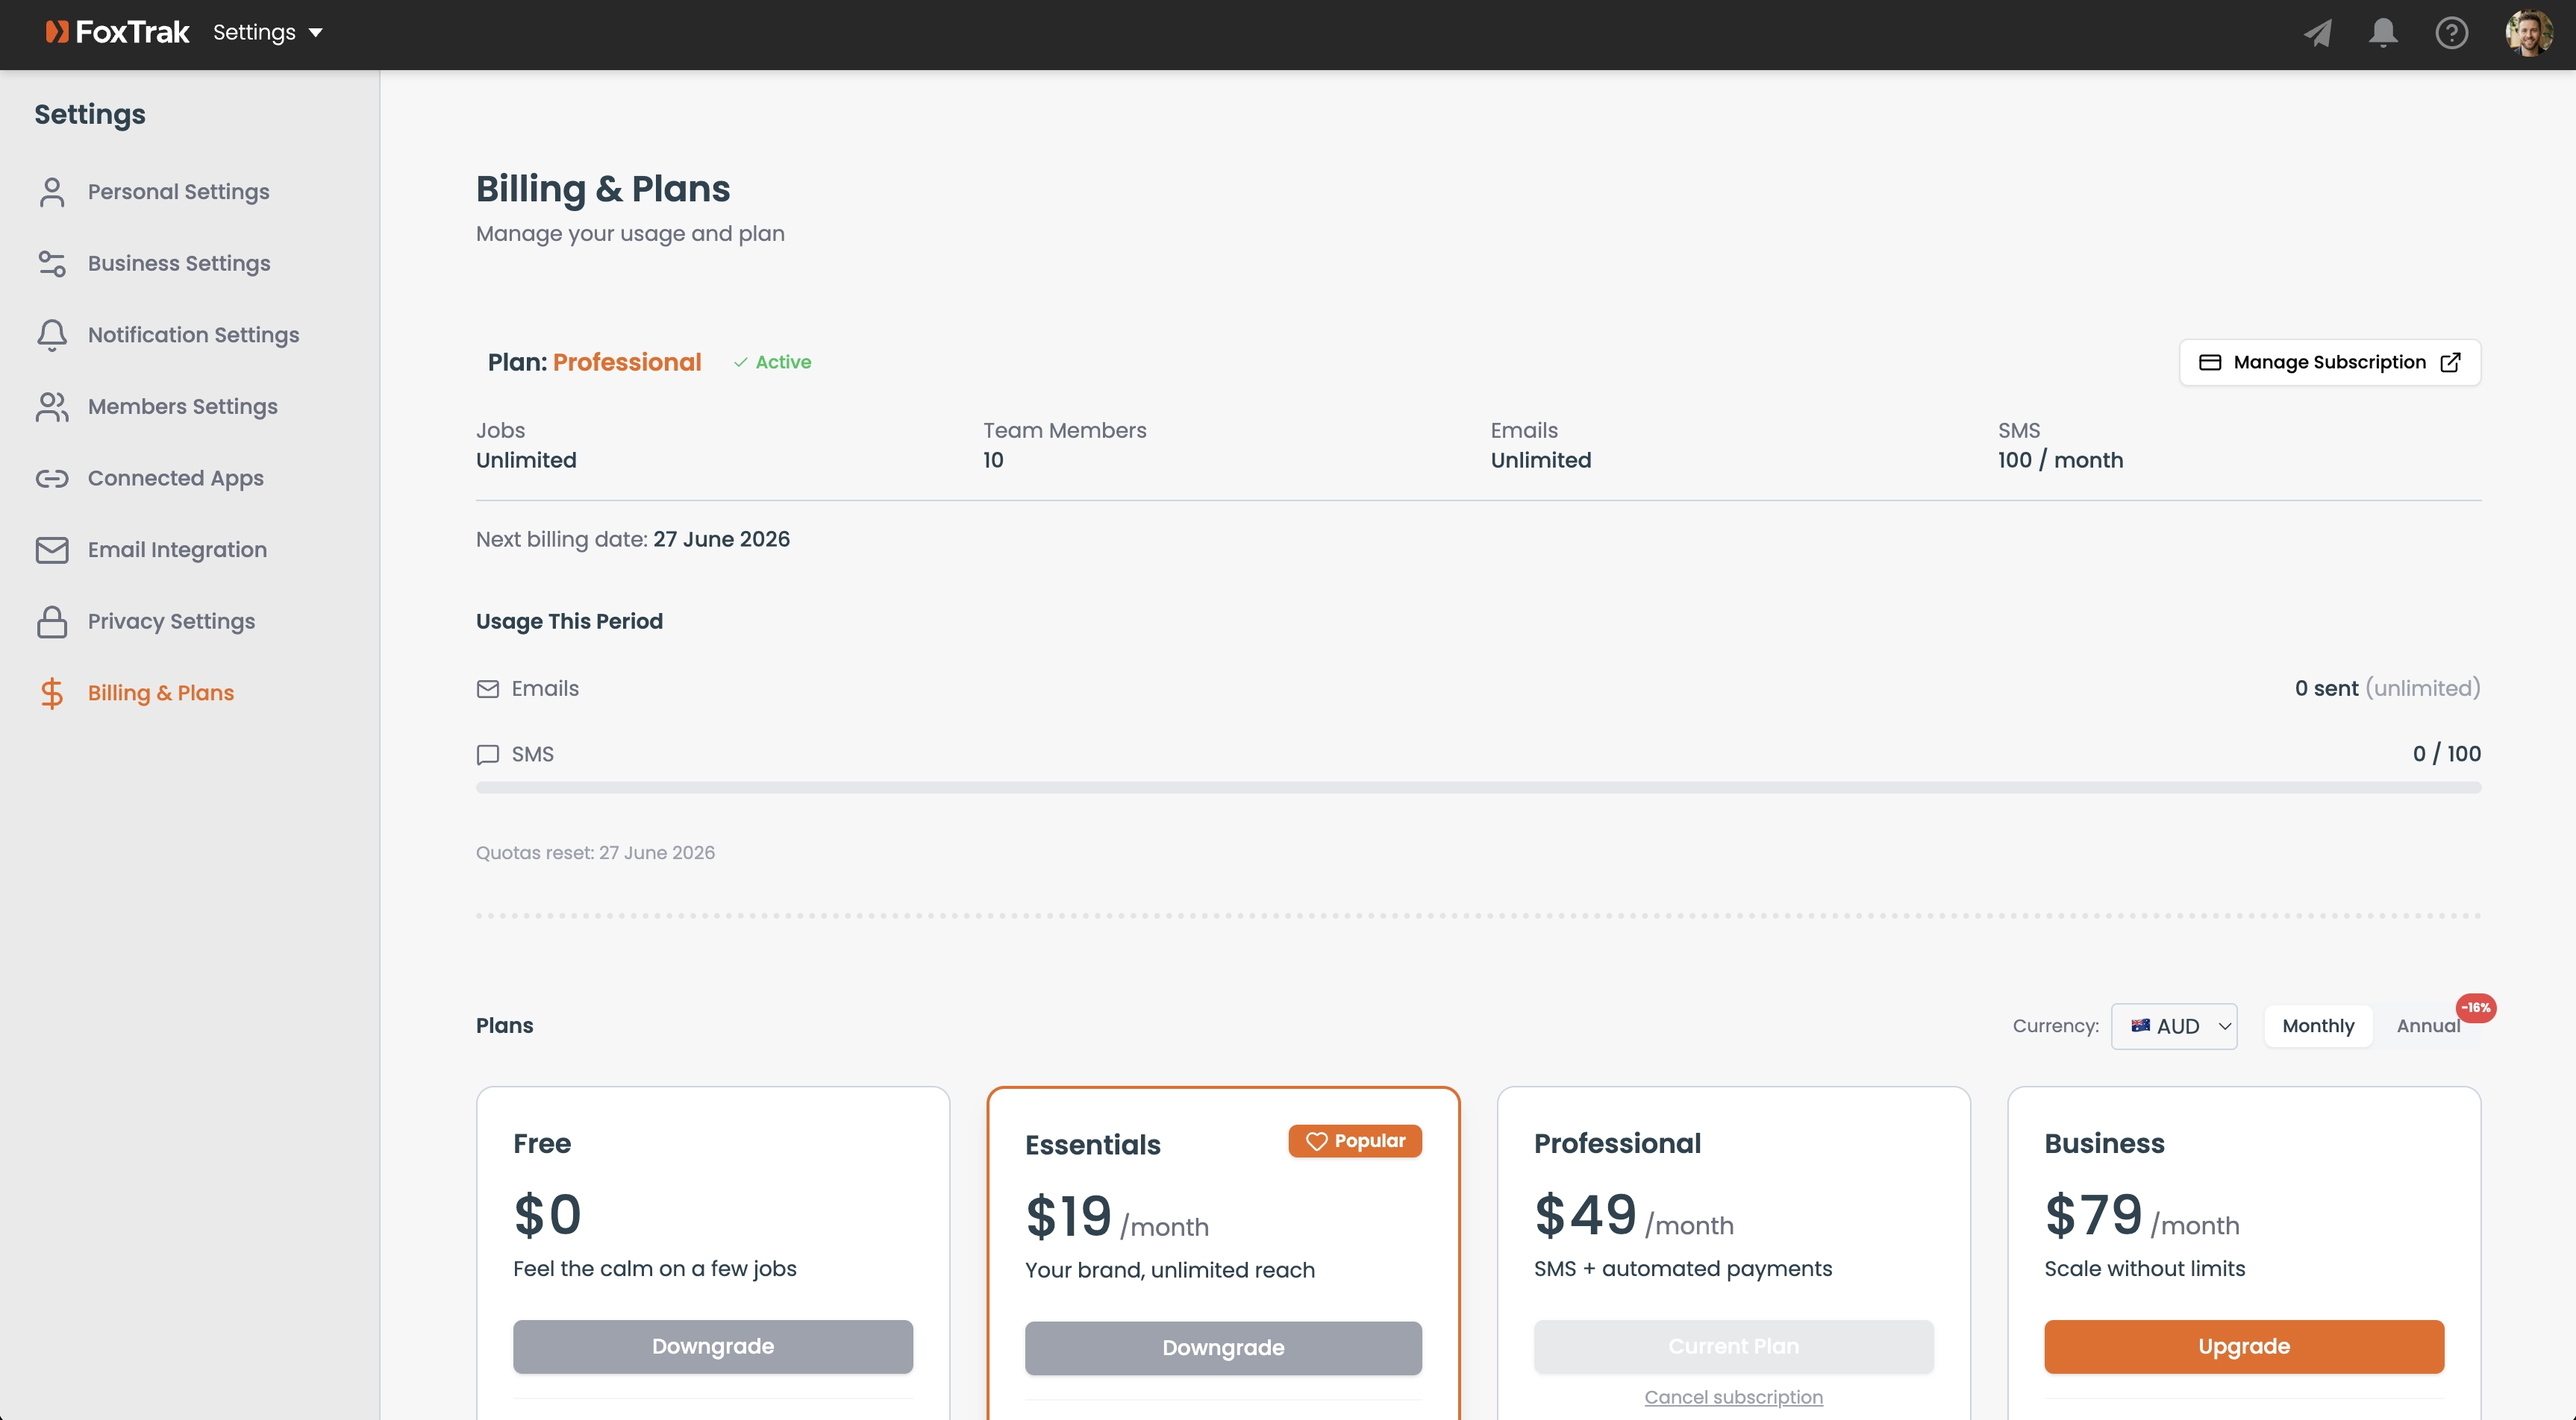The image size is (2576, 1420).
Task: Click the Cancel subscription link
Action: pyautogui.click(x=1733, y=1397)
